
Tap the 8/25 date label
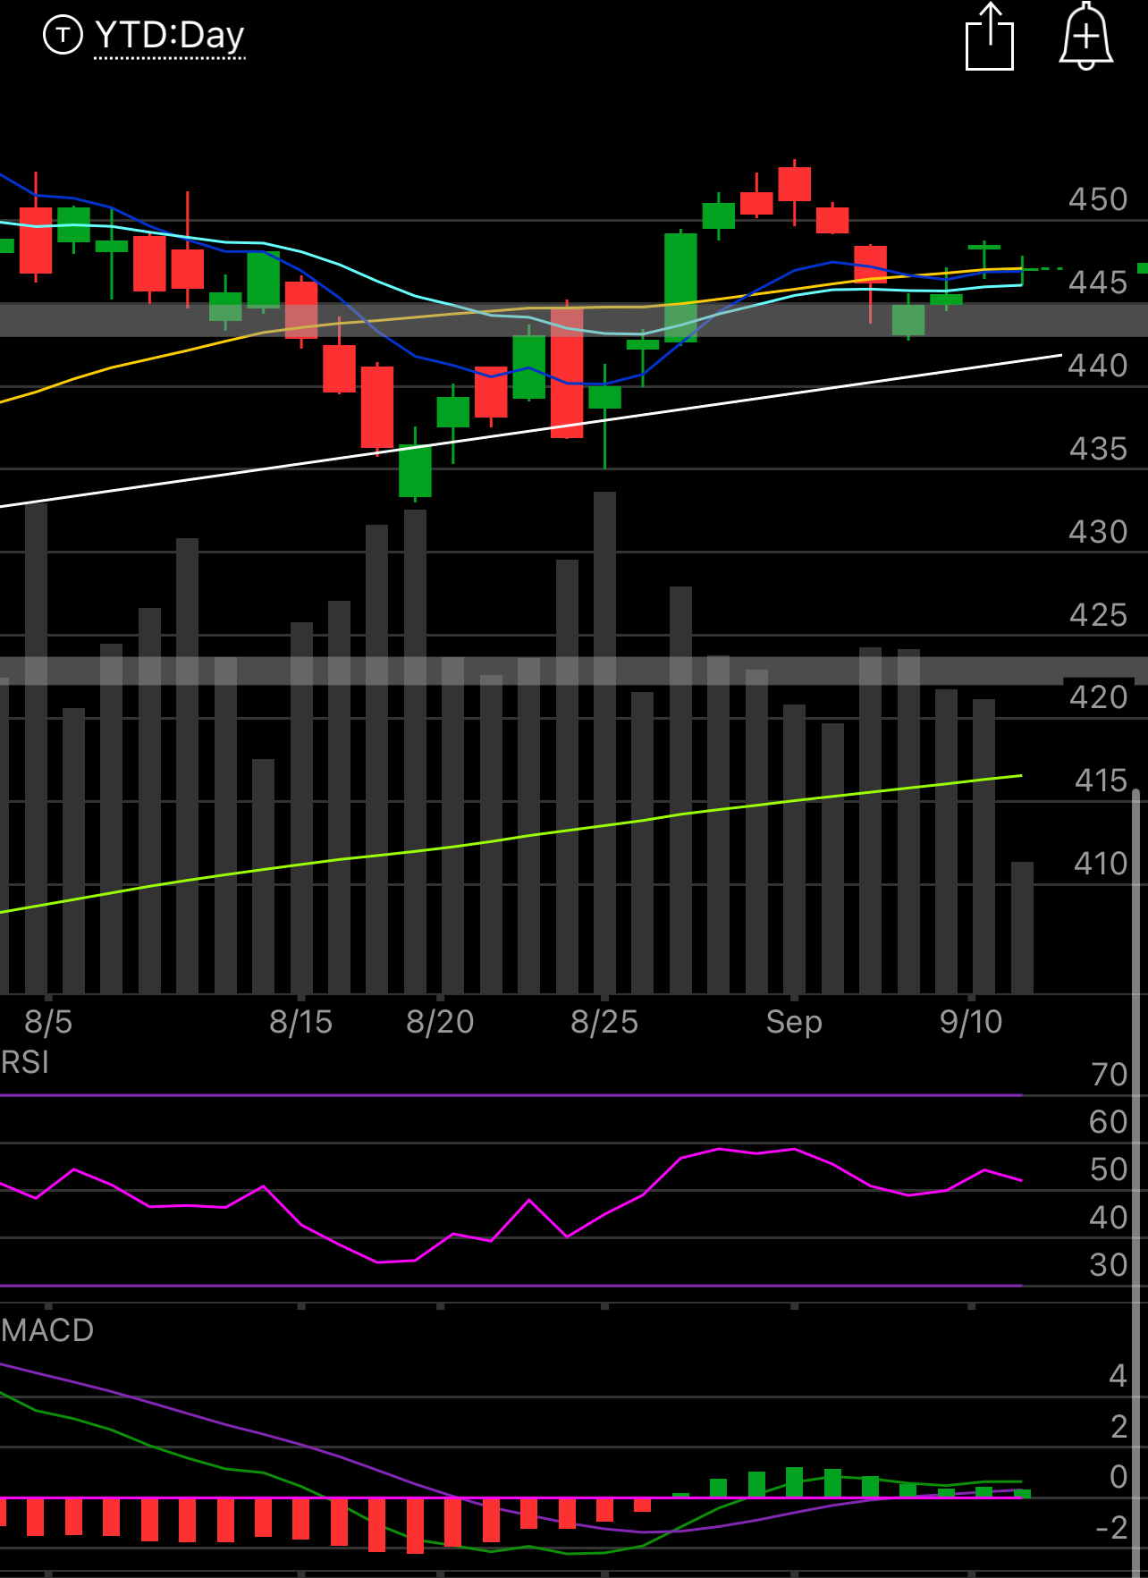(x=604, y=1022)
